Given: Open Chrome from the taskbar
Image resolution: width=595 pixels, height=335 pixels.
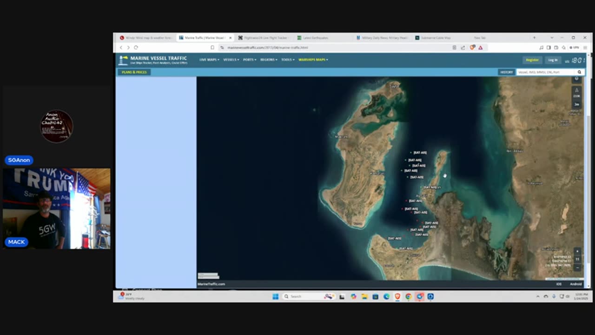Looking at the screenshot, I should click(x=409, y=296).
